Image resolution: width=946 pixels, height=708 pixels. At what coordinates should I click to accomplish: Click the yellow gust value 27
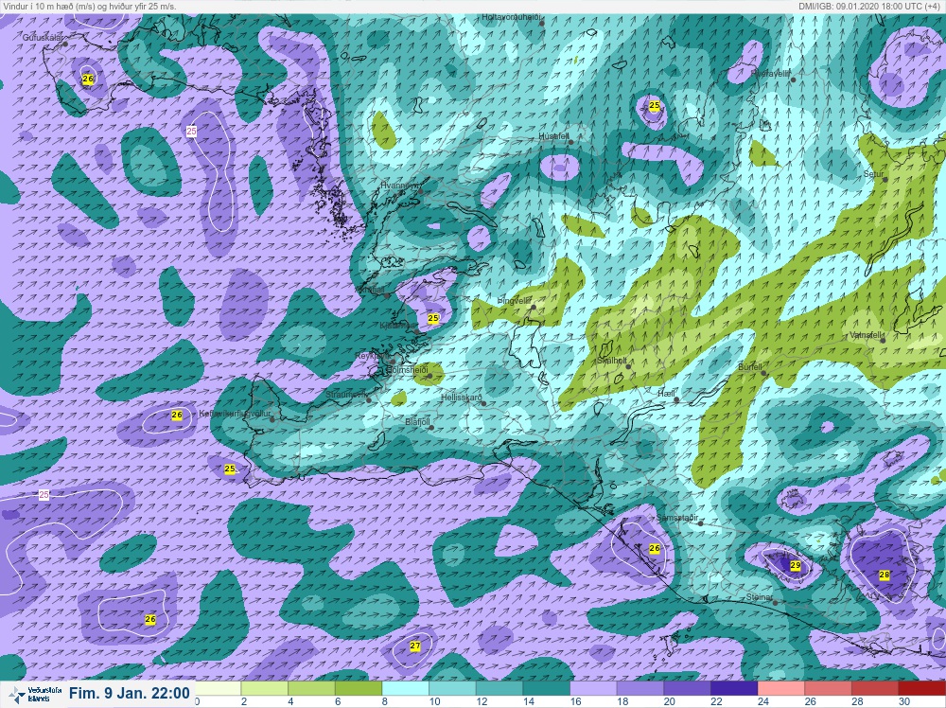(415, 646)
